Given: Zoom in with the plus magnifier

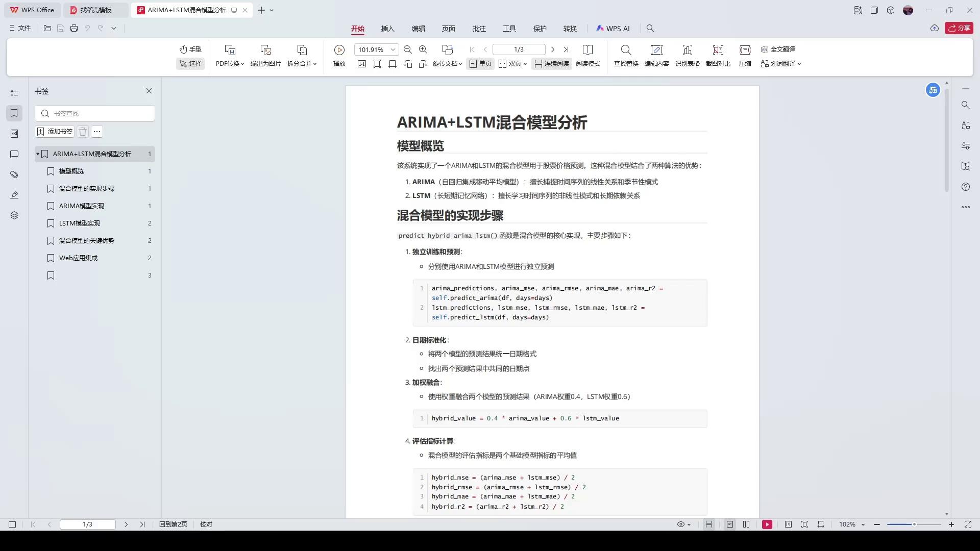Looking at the screenshot, I should tap(423, 49).
